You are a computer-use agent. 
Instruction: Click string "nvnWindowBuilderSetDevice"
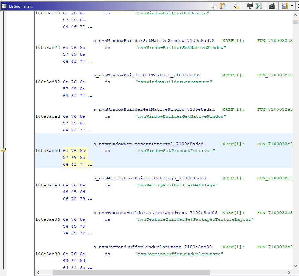(172, 13)
